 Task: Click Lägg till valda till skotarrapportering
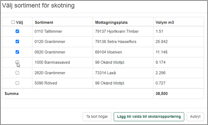[x=149, y=117]
